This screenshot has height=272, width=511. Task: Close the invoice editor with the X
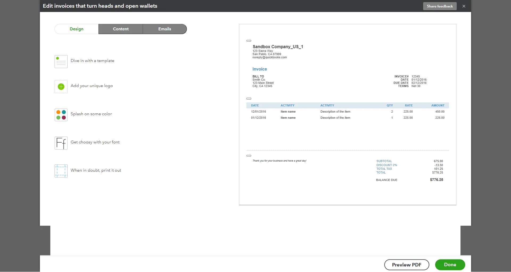464,6
